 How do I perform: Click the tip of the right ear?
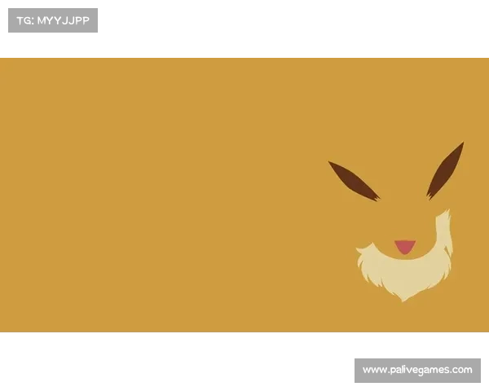click(x=462, y=144)
